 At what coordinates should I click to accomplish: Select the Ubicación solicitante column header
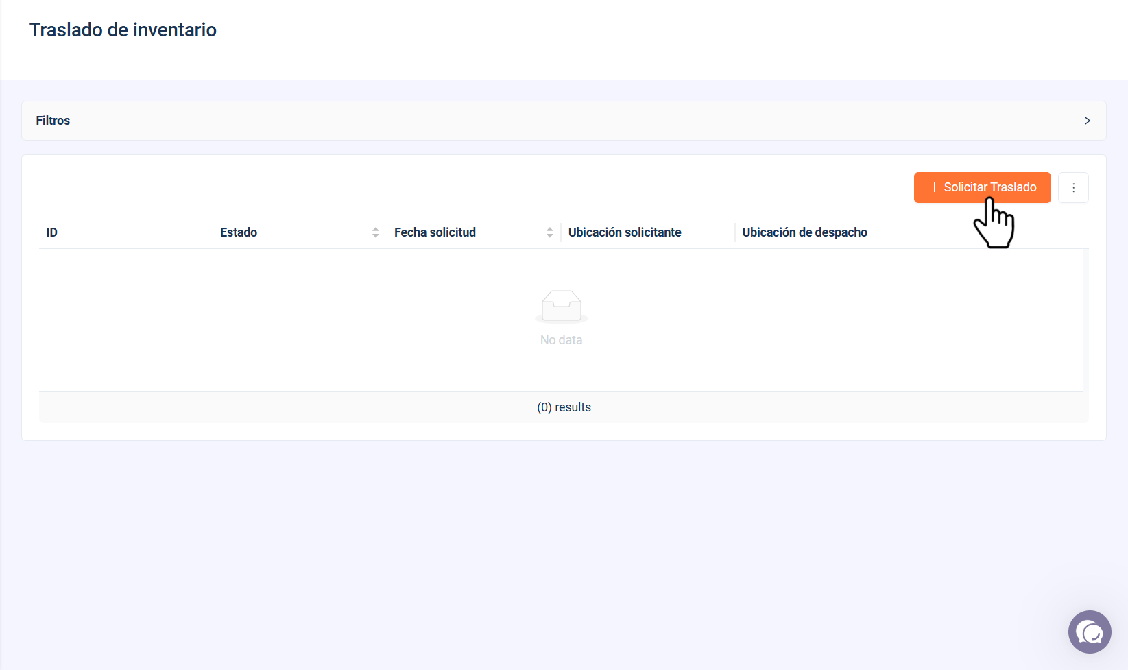(625, 232)
